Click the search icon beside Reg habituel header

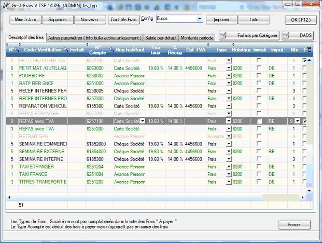[111, 50]
